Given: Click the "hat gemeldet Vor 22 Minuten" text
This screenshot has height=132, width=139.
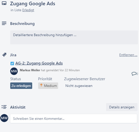Looking at the screenshot, I should click(60, 70).
